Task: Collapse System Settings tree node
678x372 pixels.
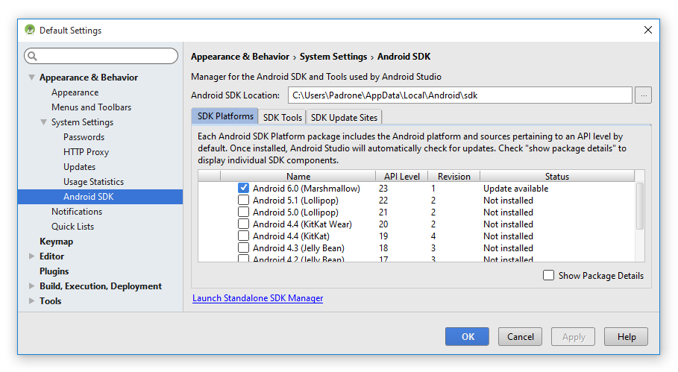Action: [44, 122]
